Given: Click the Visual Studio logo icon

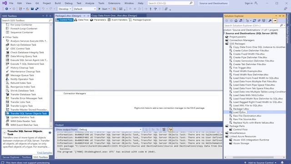Looking at the screenshot, I should click(x=5, y=3).
